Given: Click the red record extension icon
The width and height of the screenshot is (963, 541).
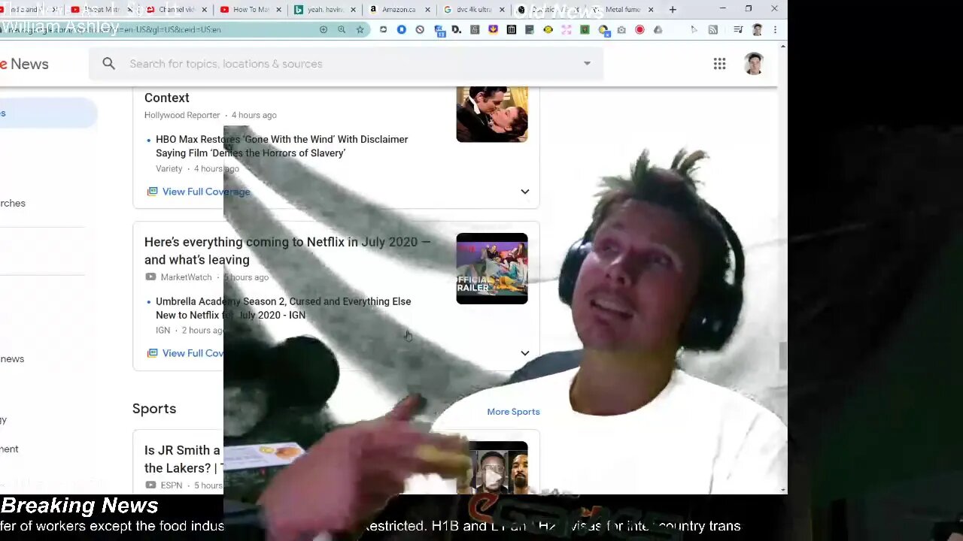Looking at the screenshot, I should pos(639,29).
